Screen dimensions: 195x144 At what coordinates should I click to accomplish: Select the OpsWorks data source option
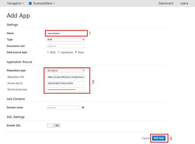pyautogui.click(x=59, y=52)
